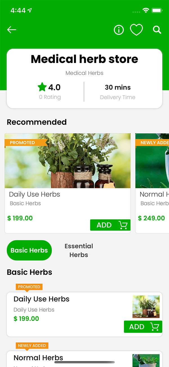Select the Basic Herbs category tab
The image size is (169, 367).
(29, 250)
